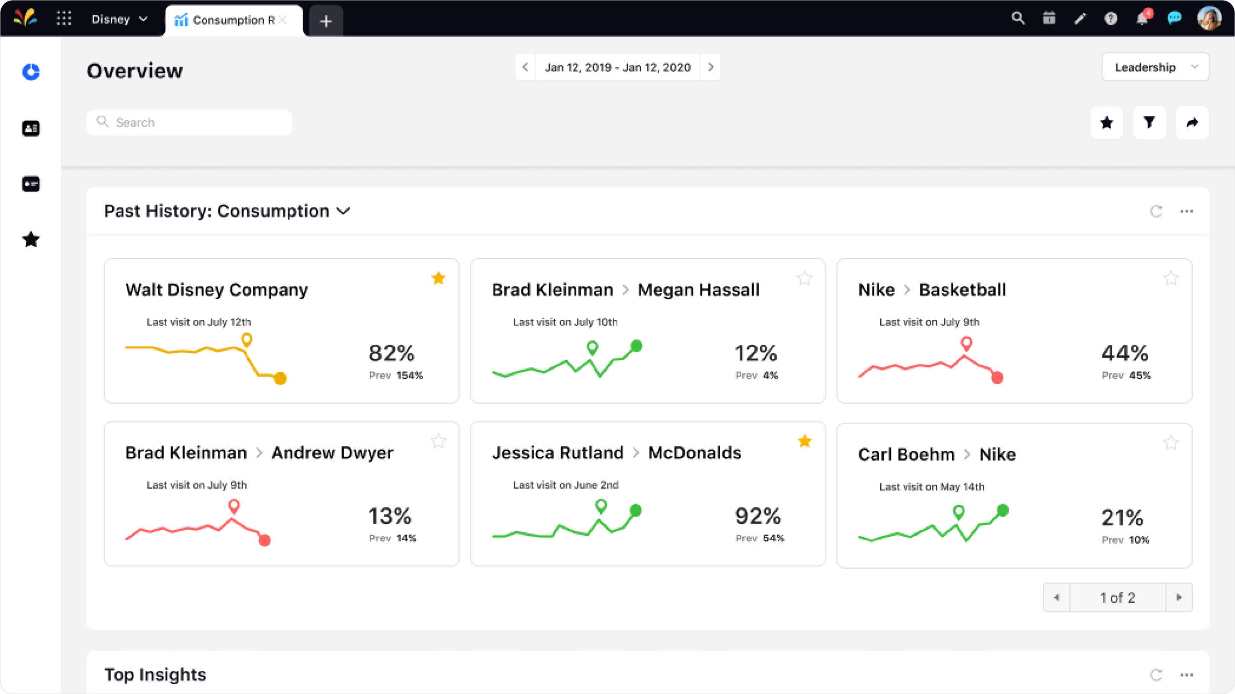Click the last-visit pin on Andrew Dwyer chart
This screenshot has height=694, width=1235.
click(234, 506)
